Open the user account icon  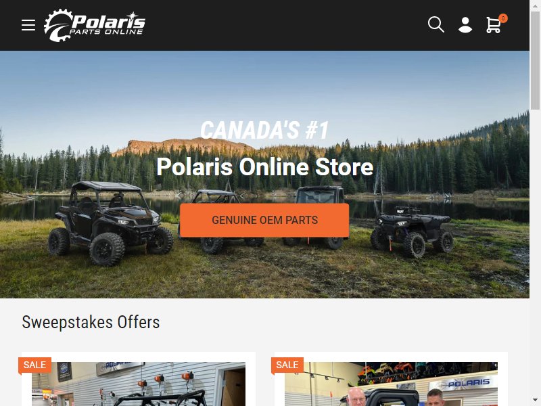(465, 25)
